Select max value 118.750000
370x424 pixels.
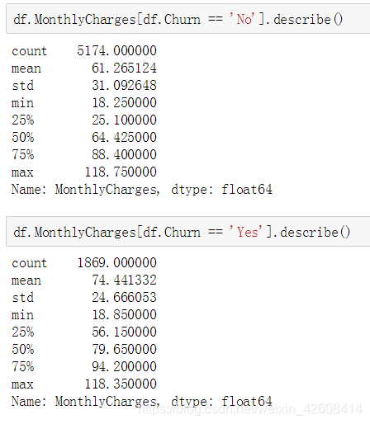coord(121,172)
